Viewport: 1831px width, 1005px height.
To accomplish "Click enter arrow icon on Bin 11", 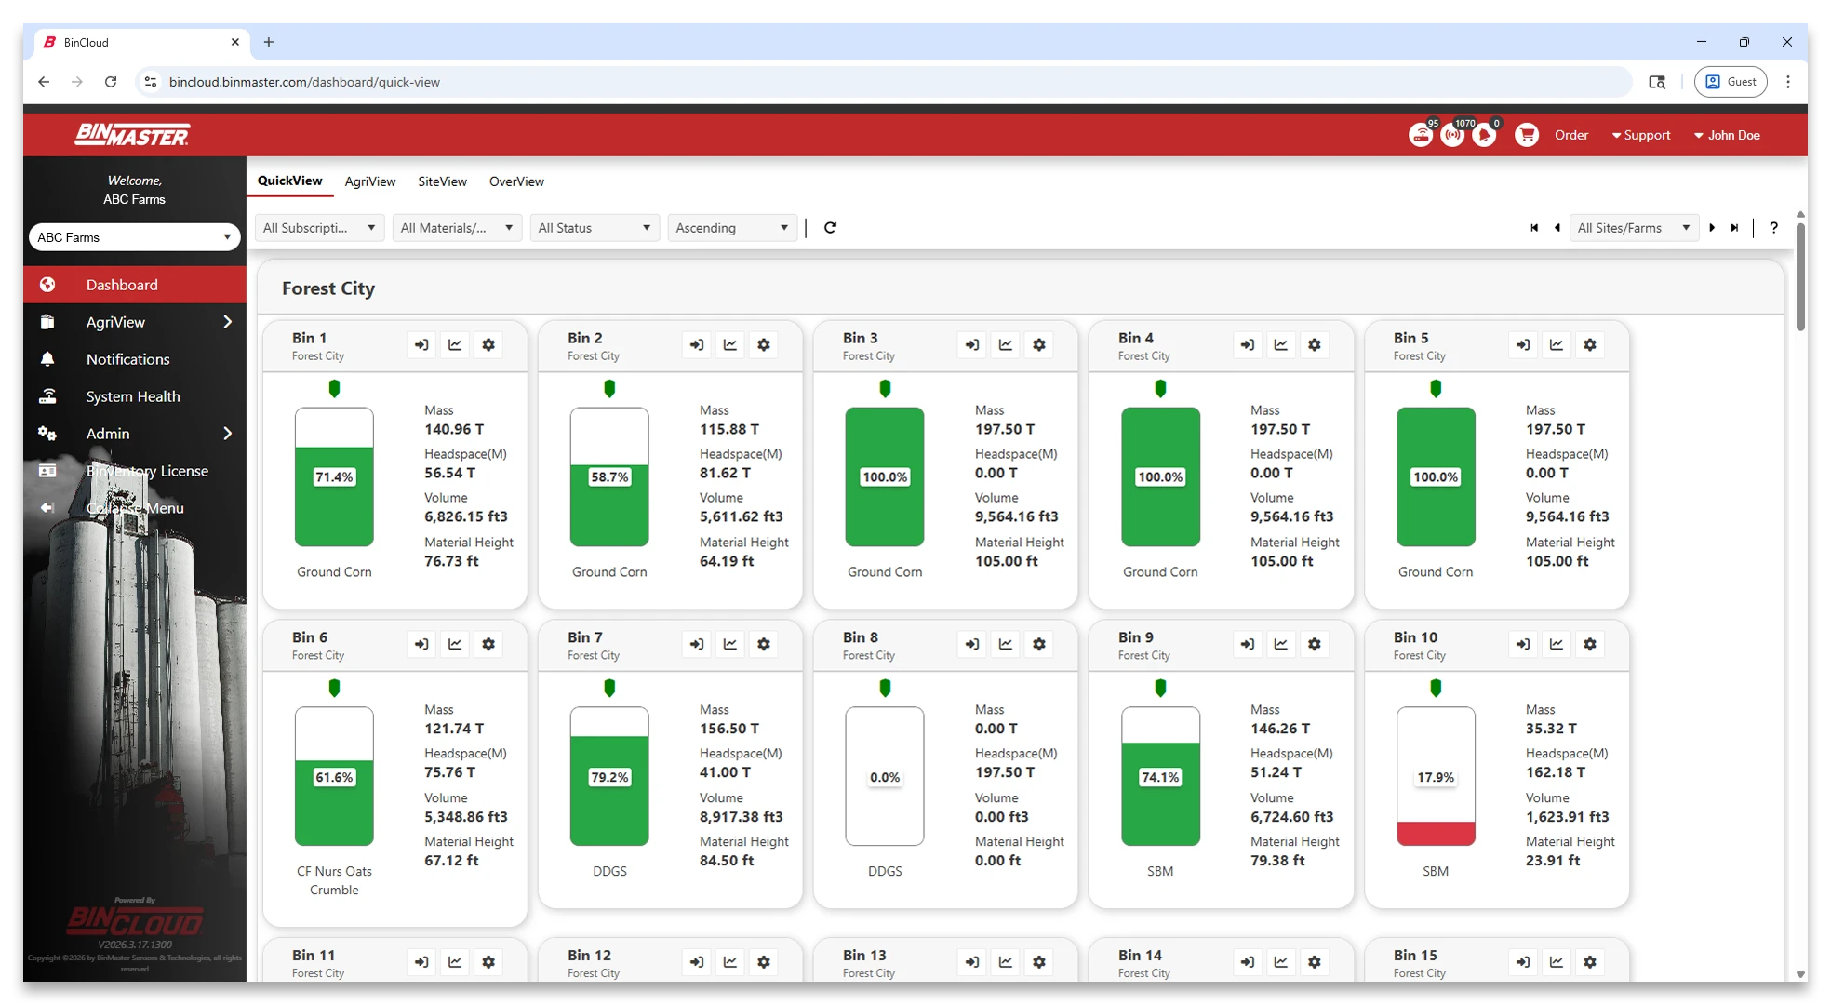I will coord(421,962).
